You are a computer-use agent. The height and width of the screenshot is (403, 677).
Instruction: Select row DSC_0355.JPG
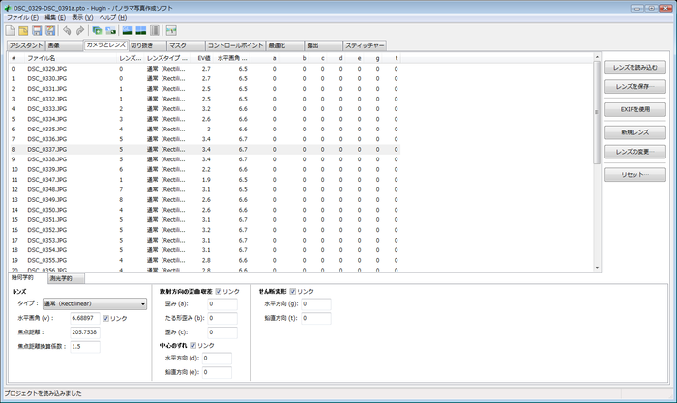click(205, 260)
